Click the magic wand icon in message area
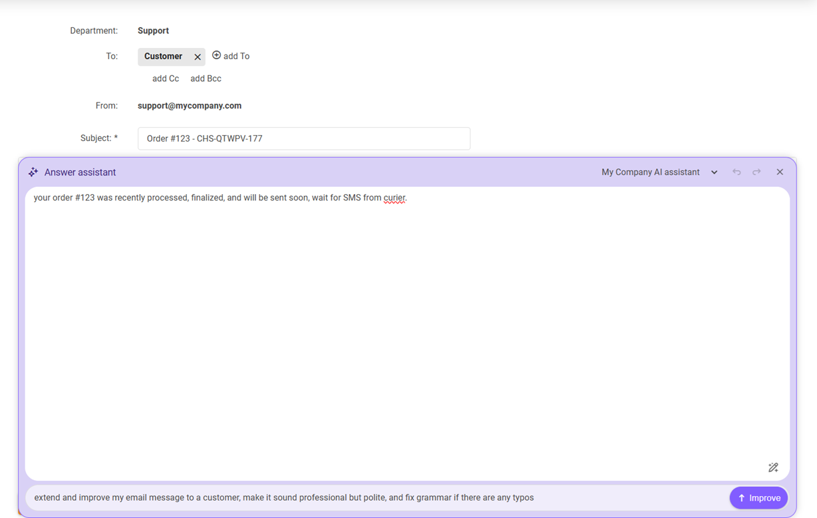817x518 pixels. point(773,467)
